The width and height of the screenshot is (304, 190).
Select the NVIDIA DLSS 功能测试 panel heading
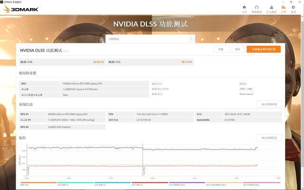click(41, 50)
